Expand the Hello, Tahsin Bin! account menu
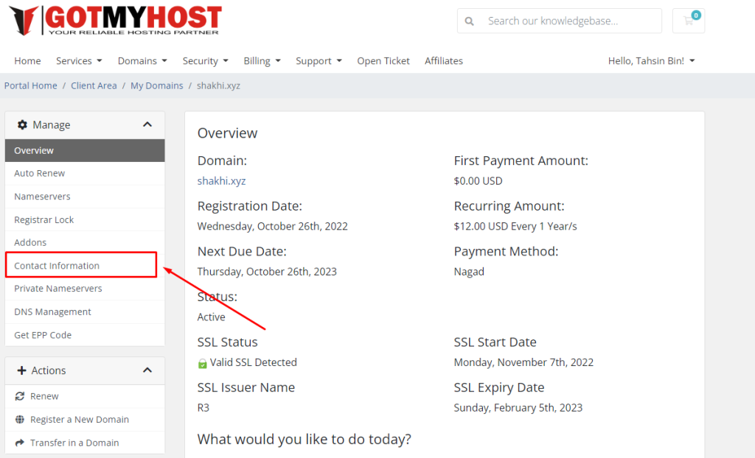This screenshot has height=458, width=755. tap(651, 61)
